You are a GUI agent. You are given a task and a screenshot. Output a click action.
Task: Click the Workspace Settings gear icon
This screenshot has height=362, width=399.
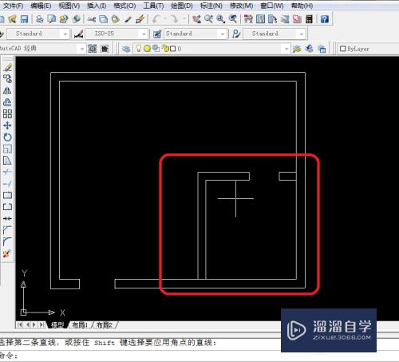[93, 49]
